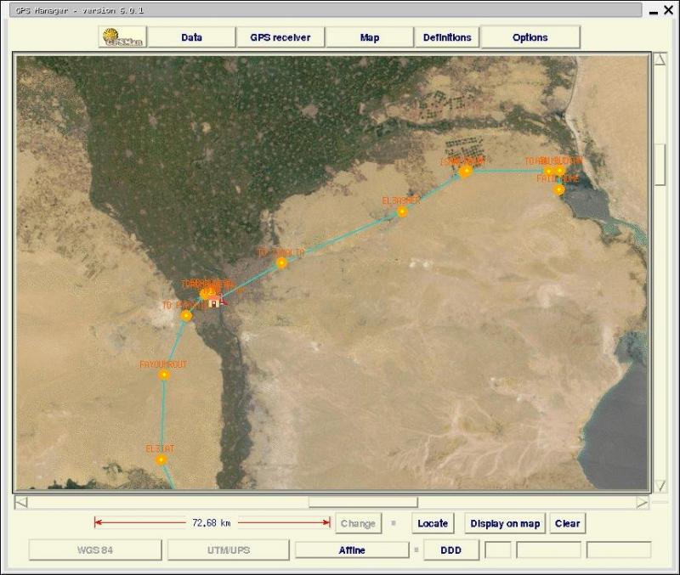Click the 72.68 km scale bar
Image resolution: width=680 pixels, height=575 pixels.
[211, 523]
